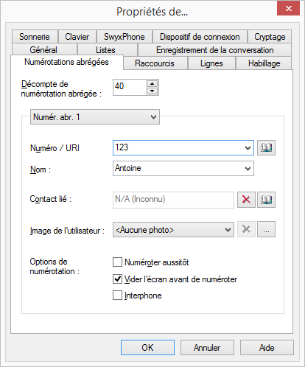Confirm settings with OK button
This screenshot has width=305, height=367.
[x=147, y=348]
